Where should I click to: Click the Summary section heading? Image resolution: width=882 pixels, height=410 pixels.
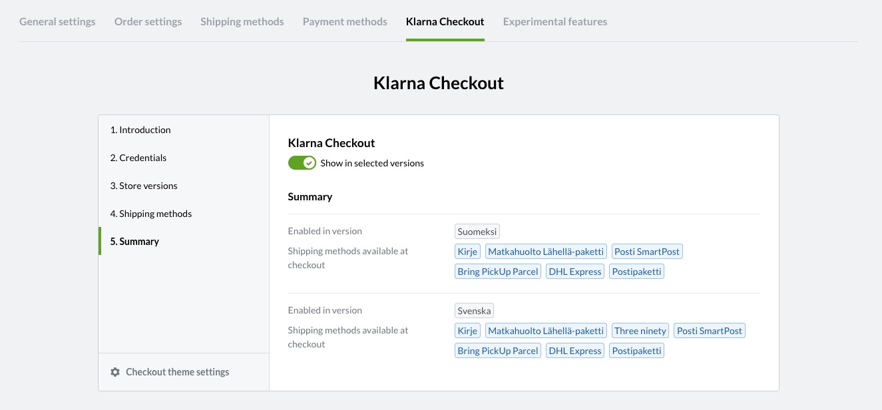(x=310, y=197)
